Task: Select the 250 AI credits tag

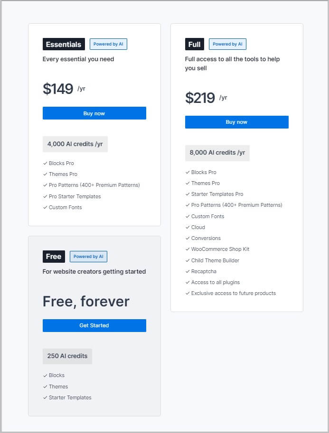Action: click(67, 356)
